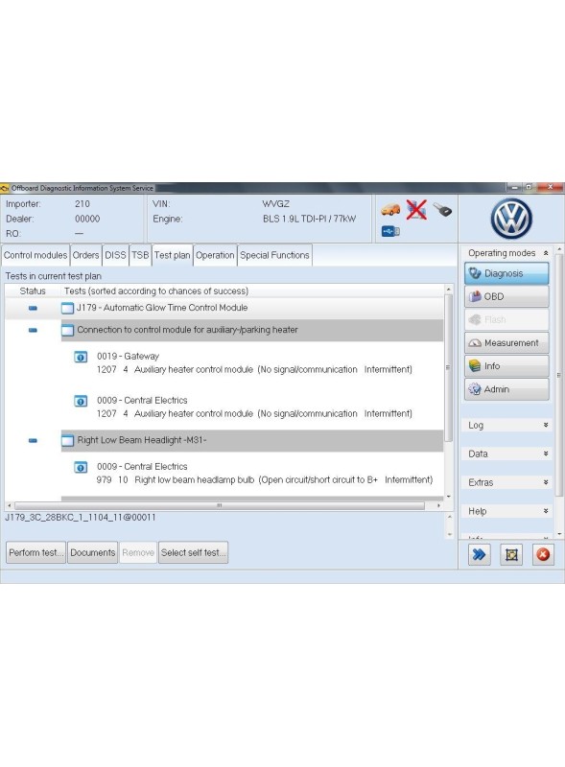
Task: Click status marker of auxiliary heater connection test
Action: [x=33, y=330]
